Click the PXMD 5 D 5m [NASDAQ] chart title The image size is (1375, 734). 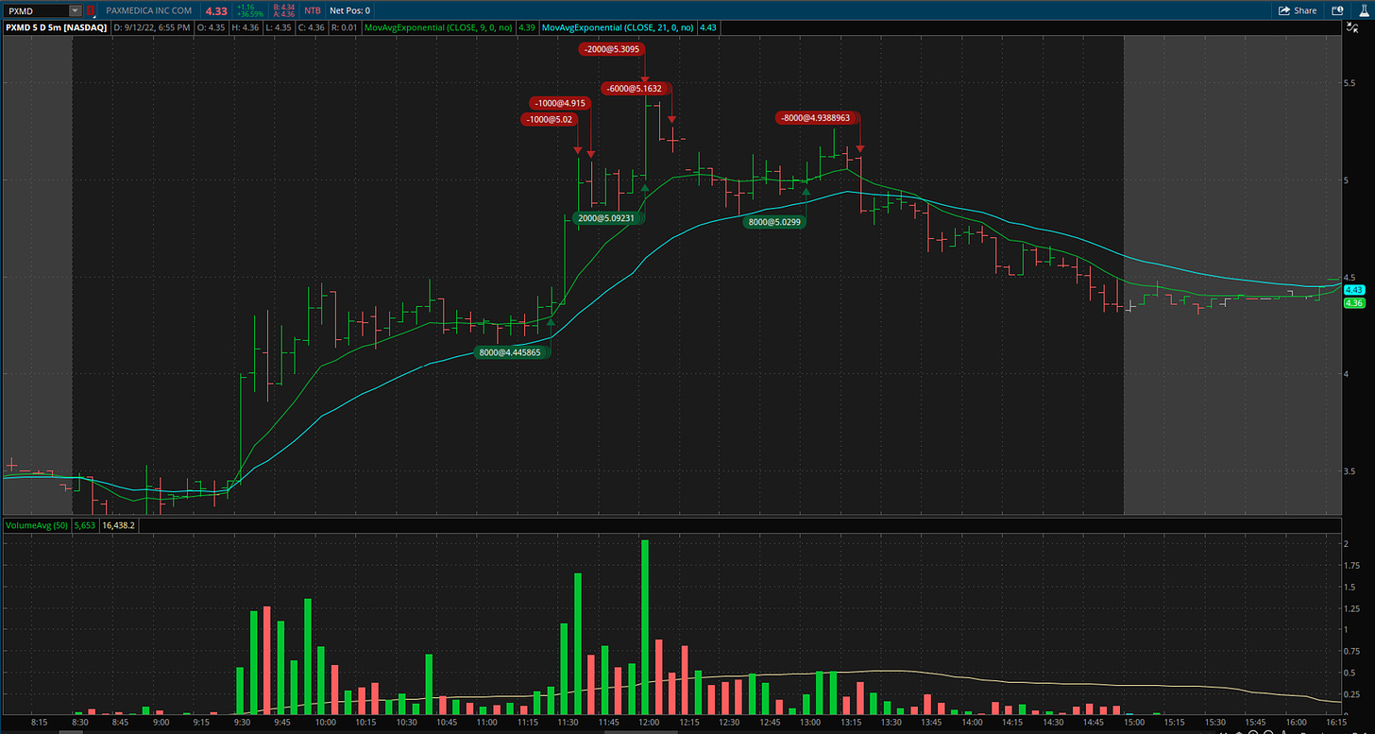tap(55, 28)
